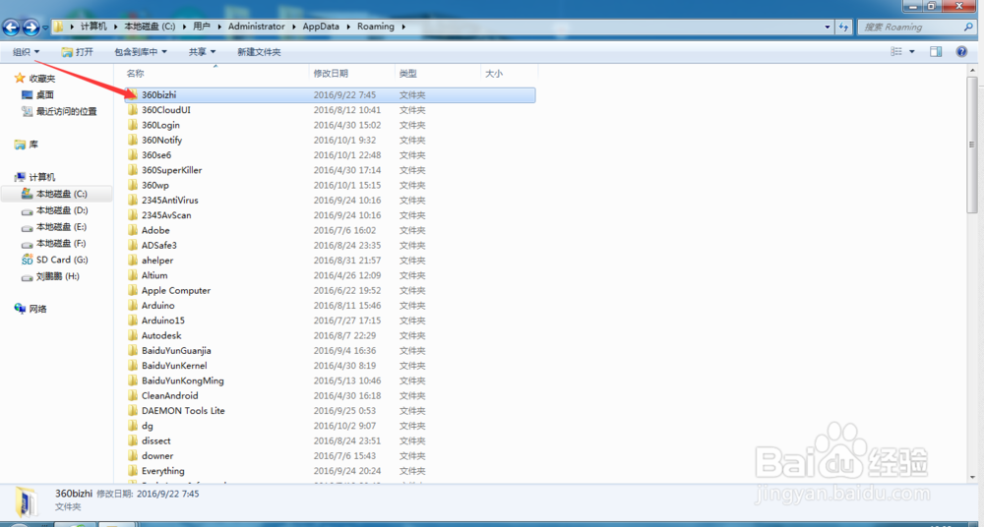Sort by the 类型 column header
Viewport: 984px width, 527px height.
[408, 74]
